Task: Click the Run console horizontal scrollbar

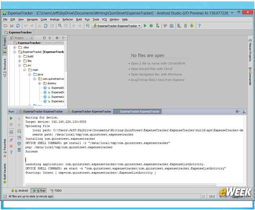Action: pyautogui.click(x=121, y=185)
